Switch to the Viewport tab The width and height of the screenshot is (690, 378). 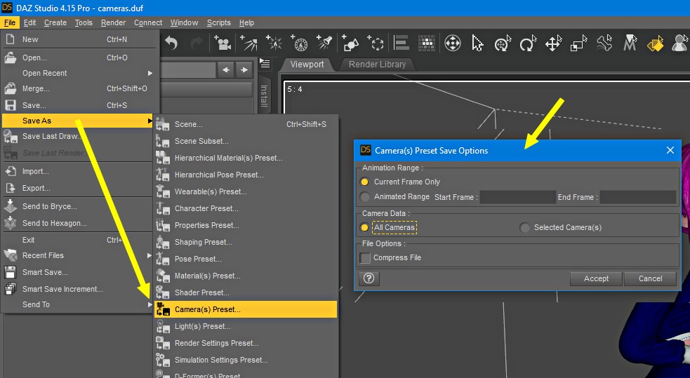307,65
